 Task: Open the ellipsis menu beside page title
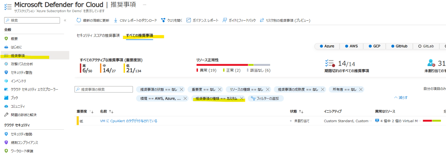(145, 5)
